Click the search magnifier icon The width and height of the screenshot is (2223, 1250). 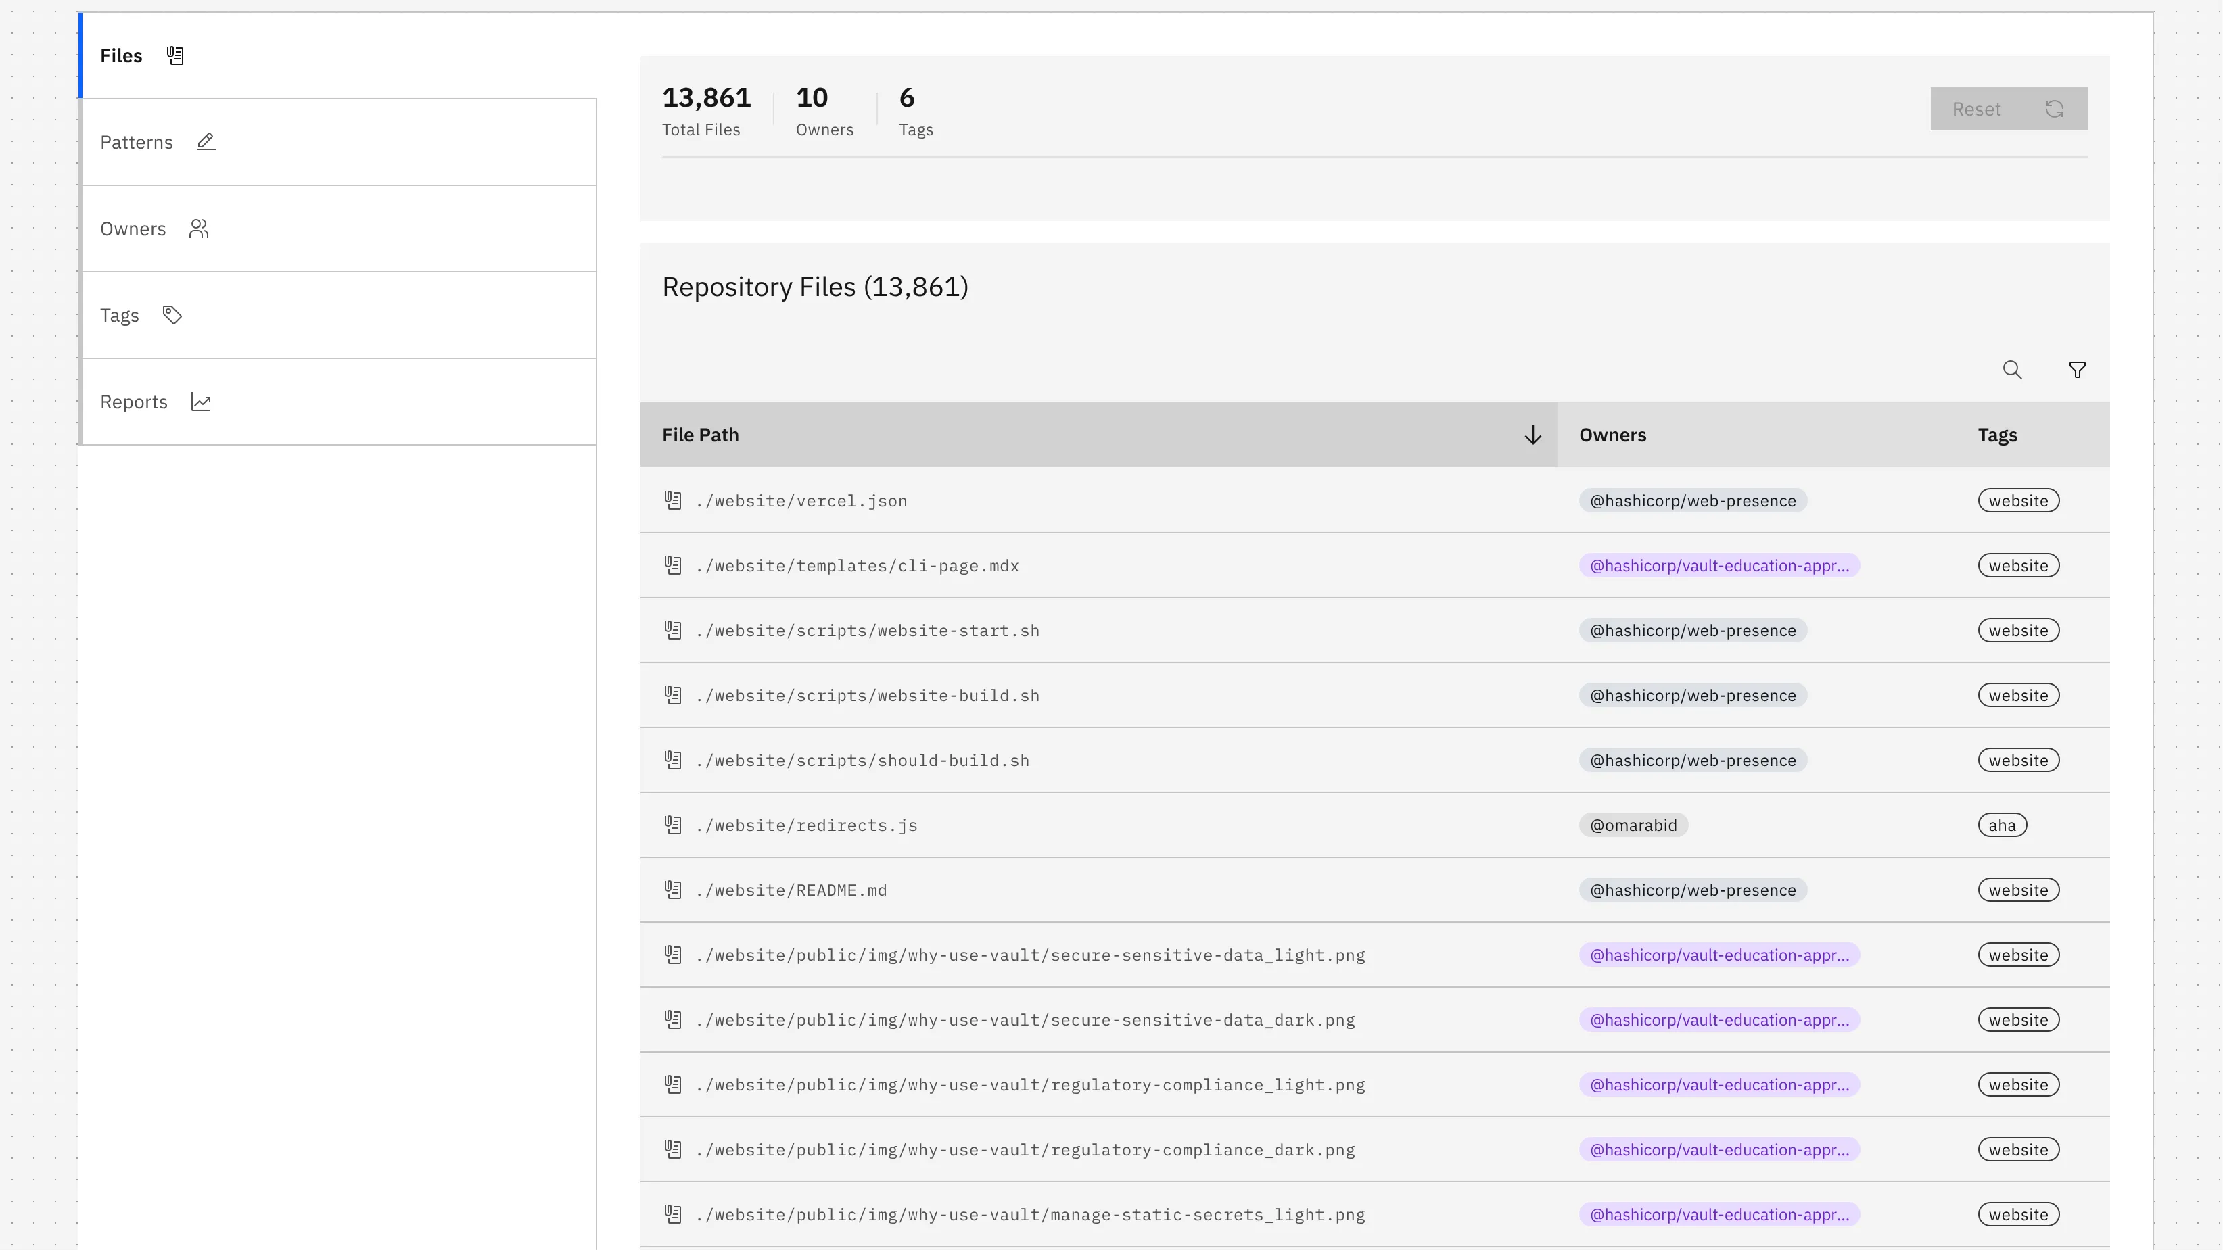[2013, 369]
